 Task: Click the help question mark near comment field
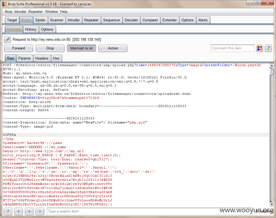pos(268,48)
